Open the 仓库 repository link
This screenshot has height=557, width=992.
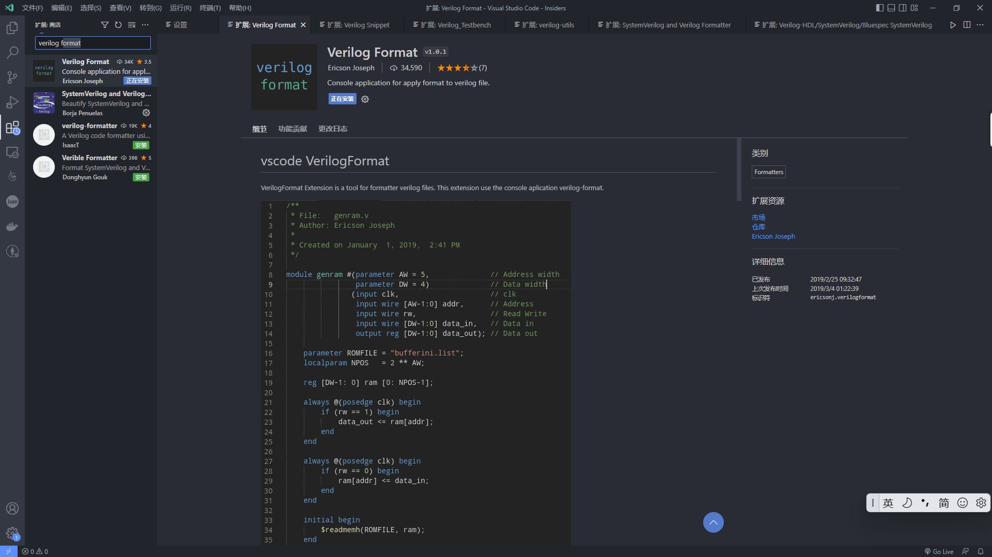(758, 227)
